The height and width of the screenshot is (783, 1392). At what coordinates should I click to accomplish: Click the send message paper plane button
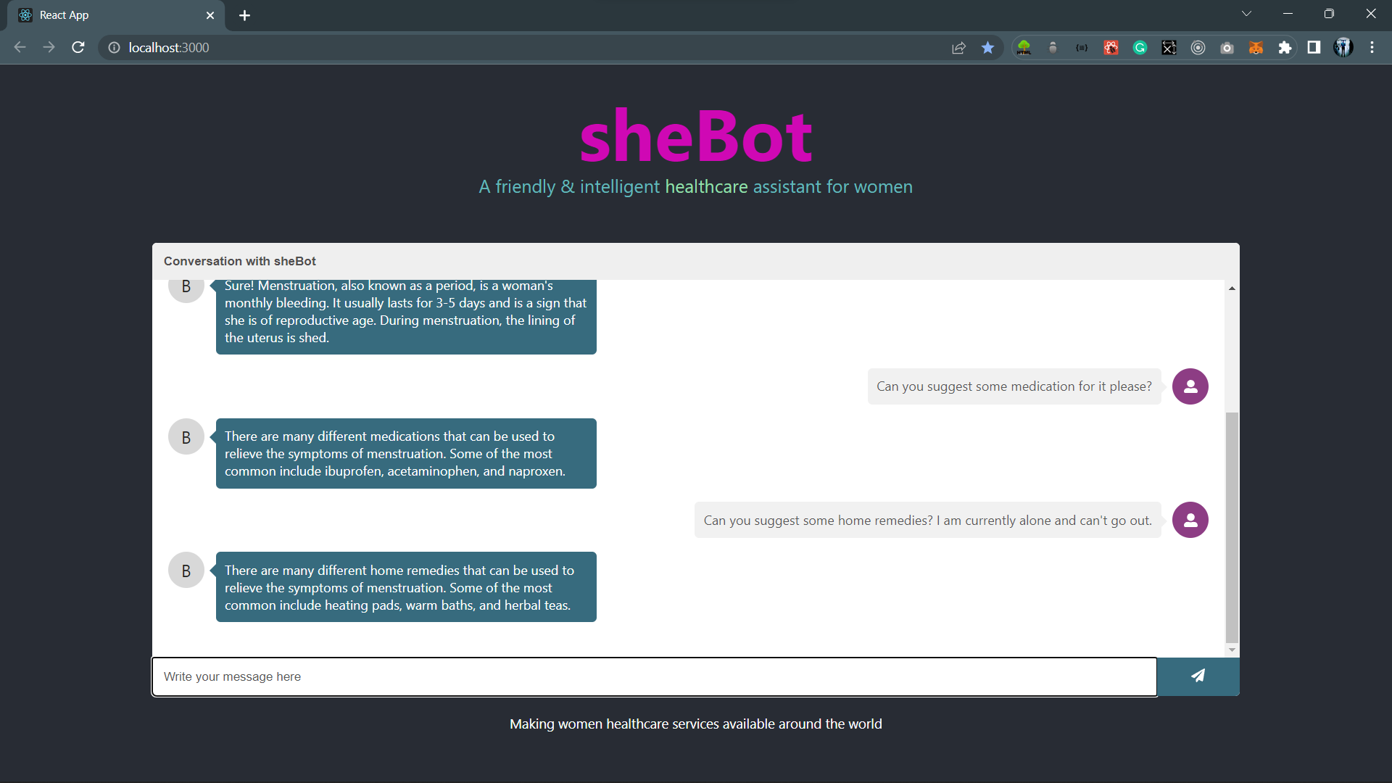point(1198,676)
